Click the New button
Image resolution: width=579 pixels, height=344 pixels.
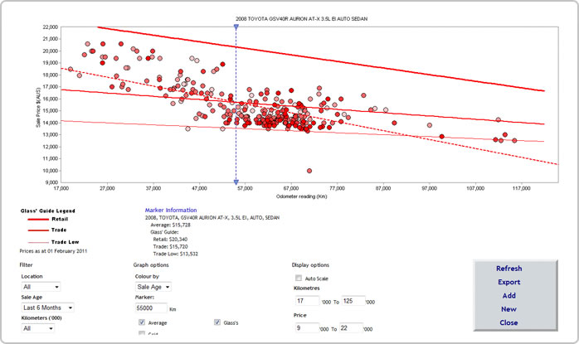(508, 309)
